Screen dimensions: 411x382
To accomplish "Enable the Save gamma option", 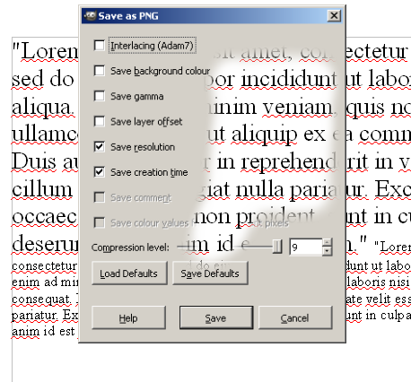I will point(99,96).
